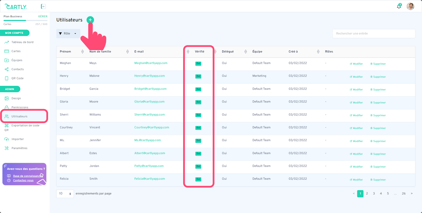Sort by Nom de famille column arrows
Viewport: 422px width, 213px height.
pos(128,52)
